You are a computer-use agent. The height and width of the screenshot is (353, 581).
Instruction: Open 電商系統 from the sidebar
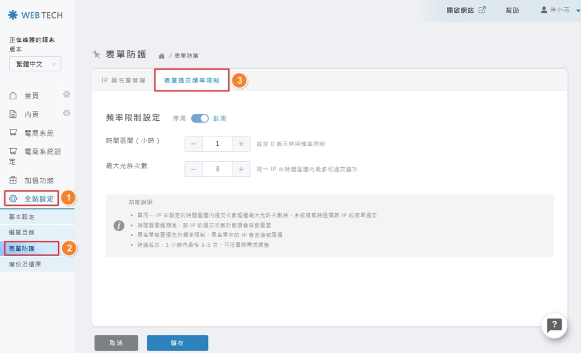click(x=38, y=133)
